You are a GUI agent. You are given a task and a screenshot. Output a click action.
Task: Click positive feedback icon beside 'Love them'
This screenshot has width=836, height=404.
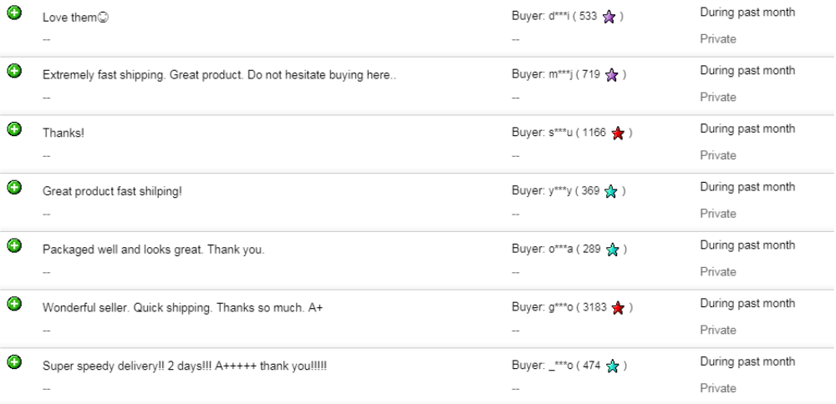[13, 13]
